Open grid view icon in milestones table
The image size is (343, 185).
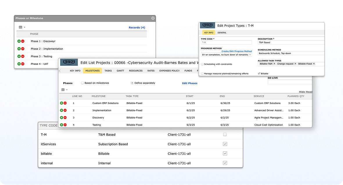63,90
